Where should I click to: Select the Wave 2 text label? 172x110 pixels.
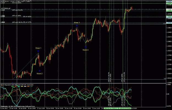pyautogui.click(x=39, y=74)
